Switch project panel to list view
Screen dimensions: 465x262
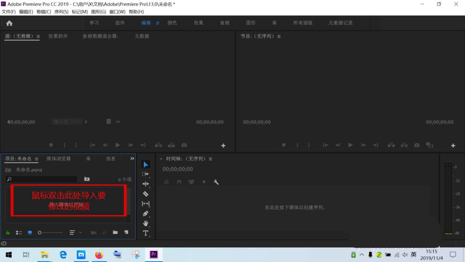coord(19,232)
